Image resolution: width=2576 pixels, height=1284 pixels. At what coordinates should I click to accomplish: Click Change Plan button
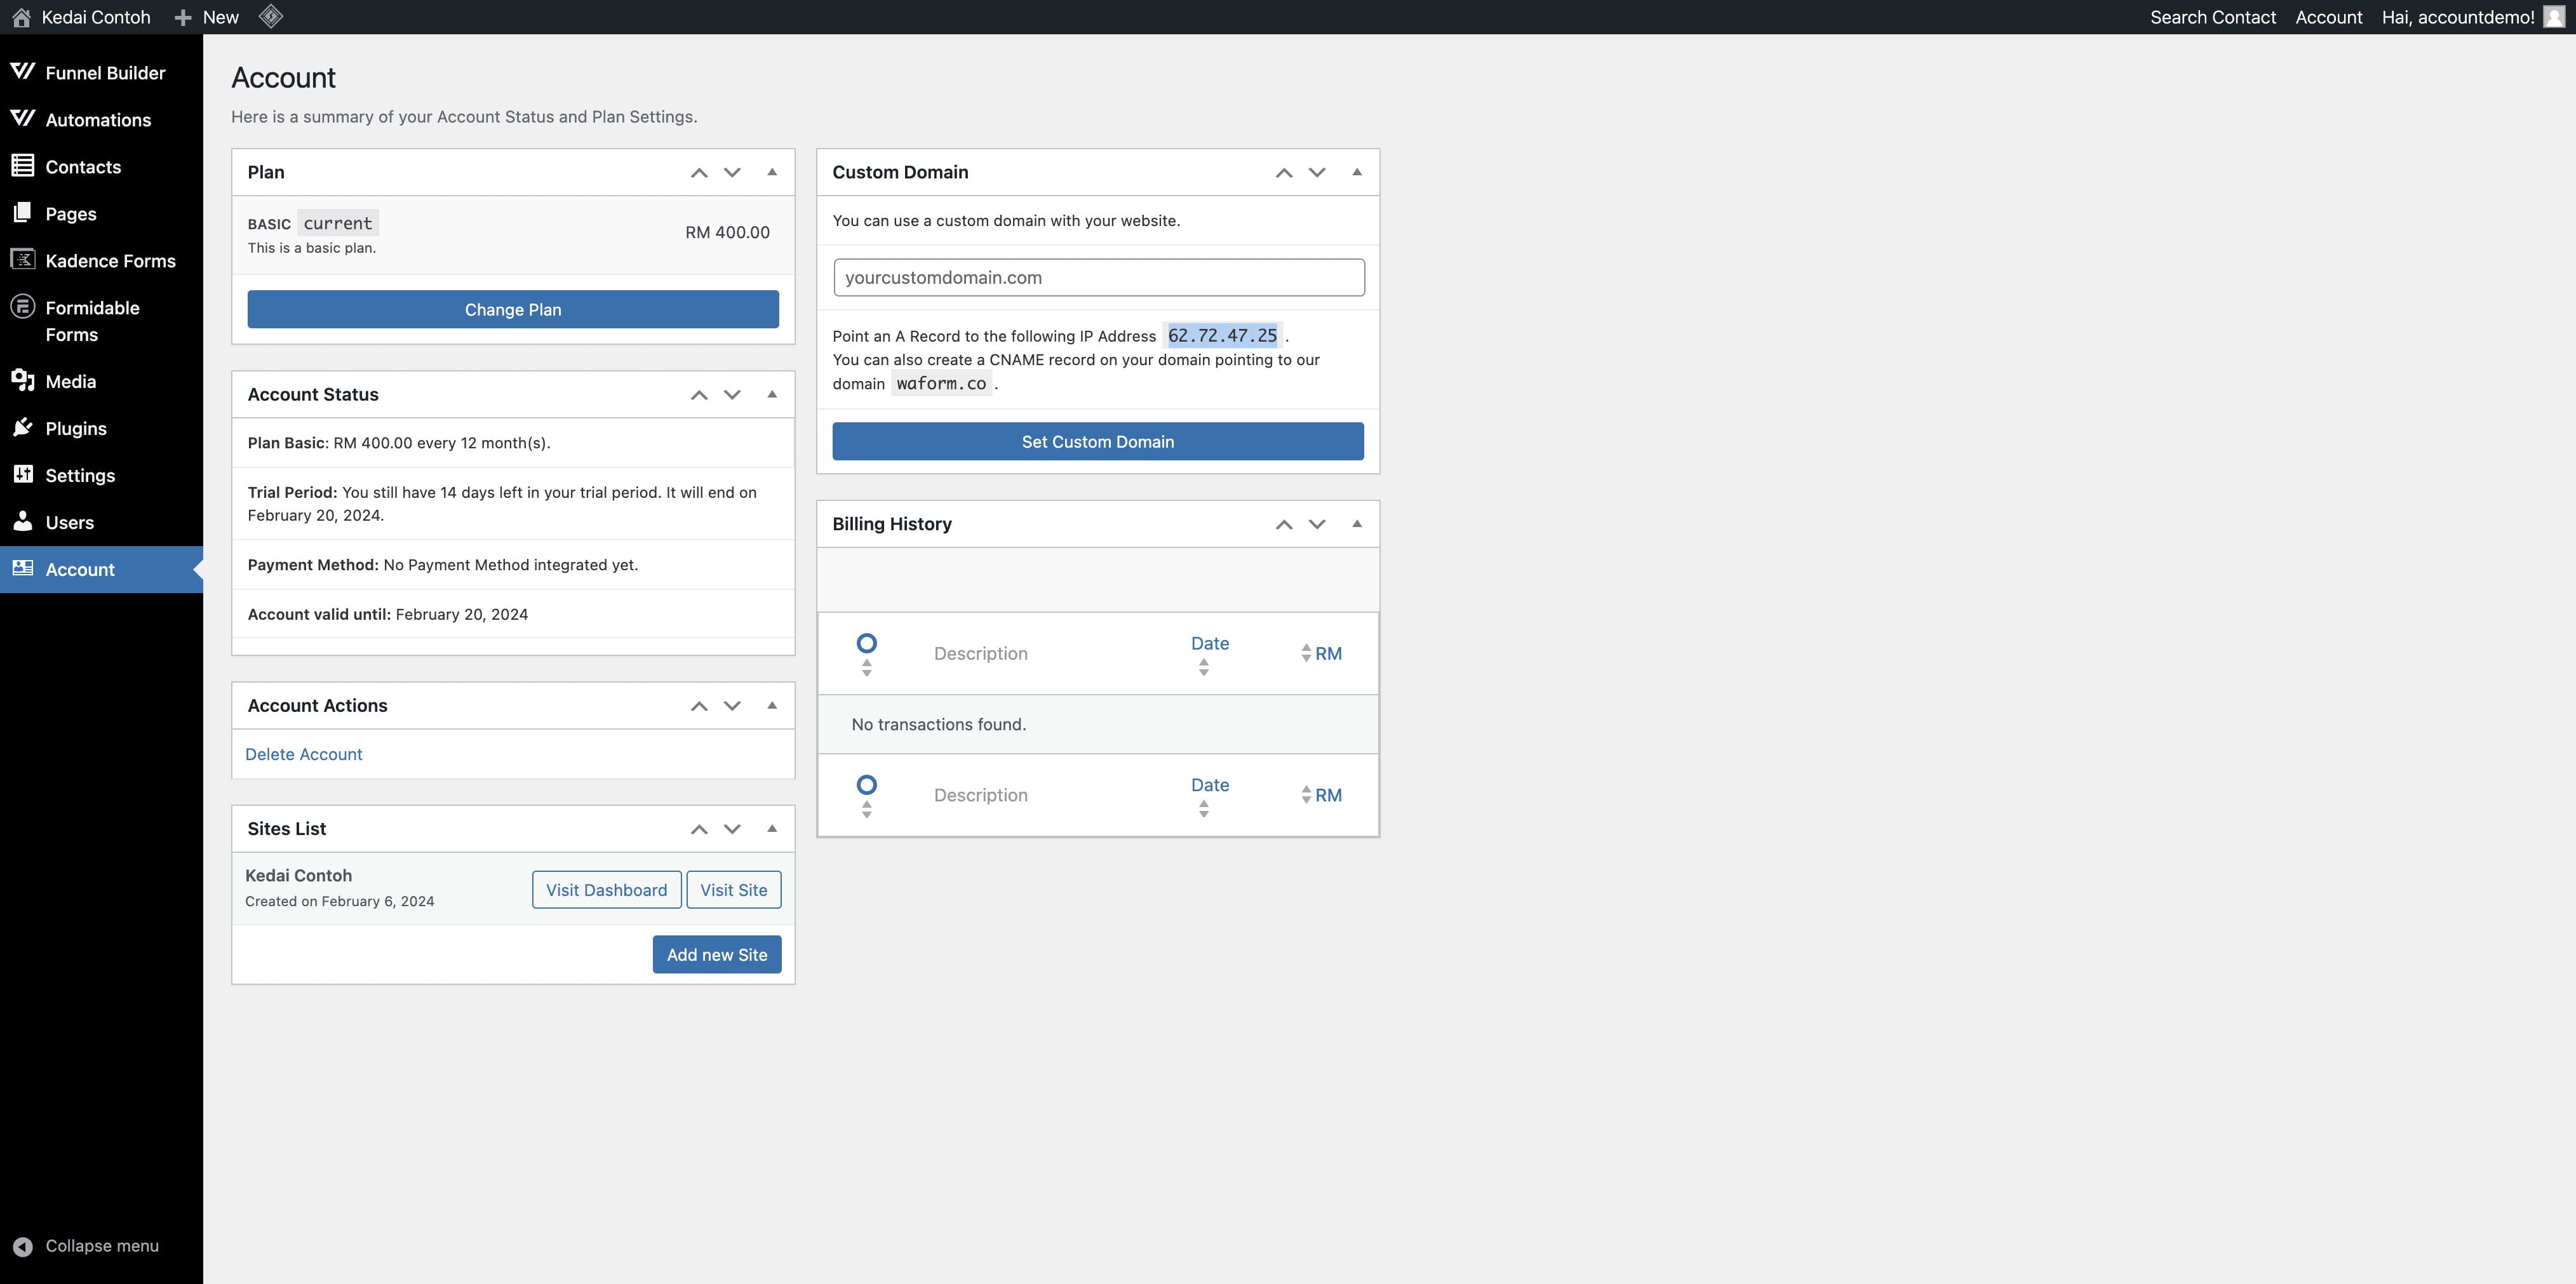(x=513, y=309)
